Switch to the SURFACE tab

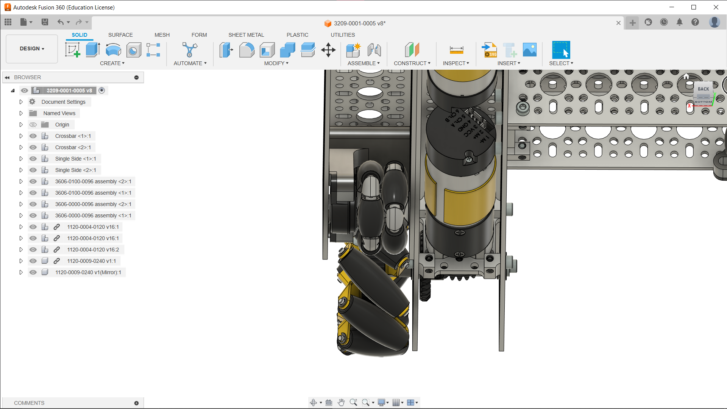click(120, 35)
